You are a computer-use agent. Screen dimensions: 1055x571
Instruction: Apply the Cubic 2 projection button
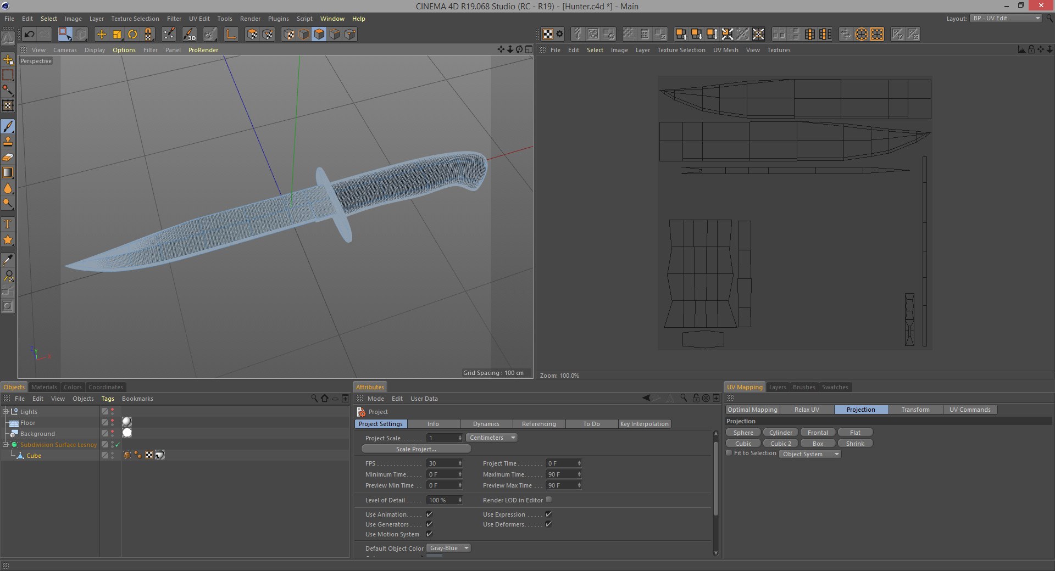tap(780, 444)
